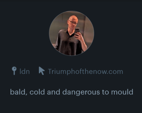
Task: Click the ldn location text
Action: pos(25,72)
